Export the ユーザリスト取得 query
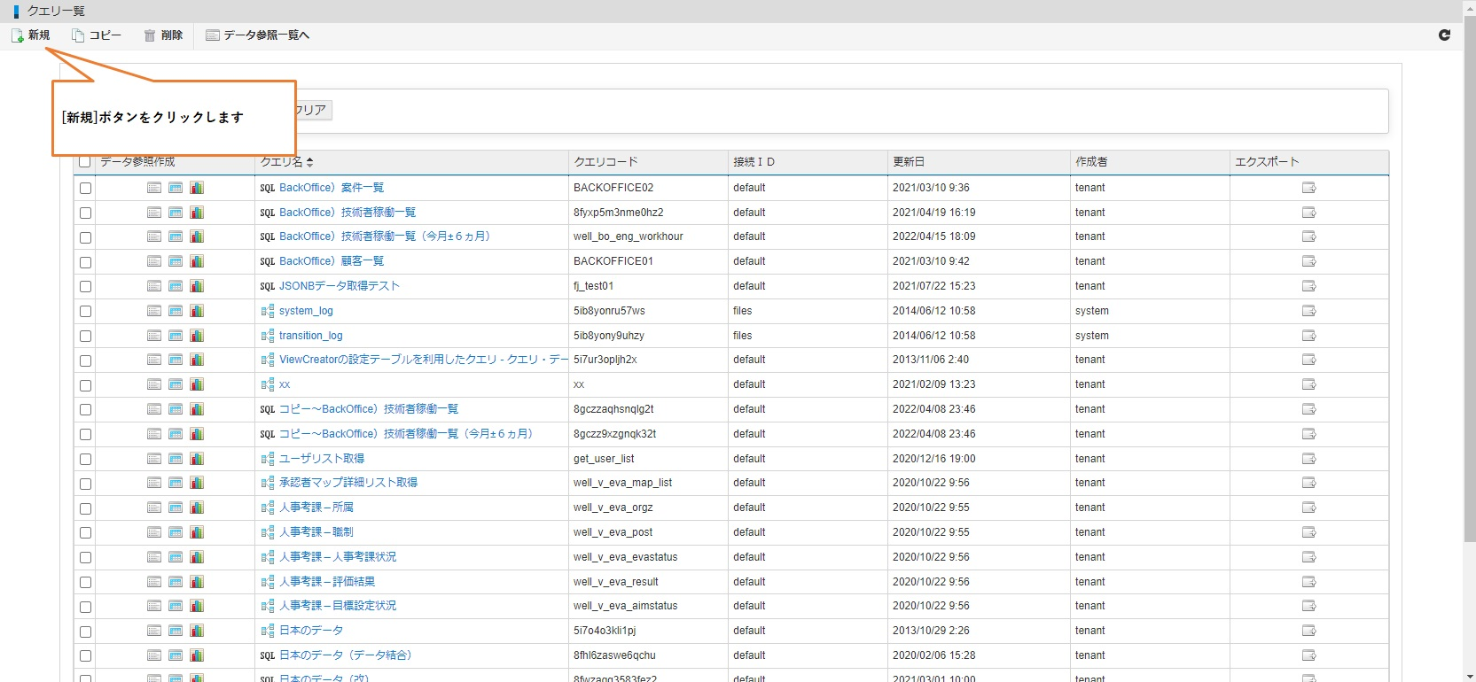Screen dimensions: 1476x682 coord(1308,459)
